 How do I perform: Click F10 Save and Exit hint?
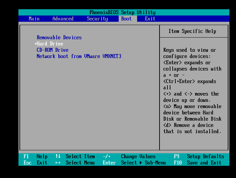(x=197, y=163)
